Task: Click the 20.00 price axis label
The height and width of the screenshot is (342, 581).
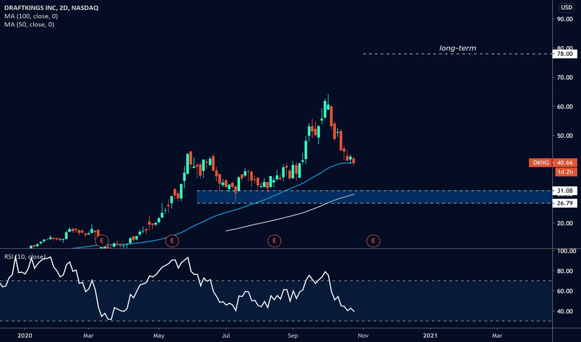Action: click(565, 223)
